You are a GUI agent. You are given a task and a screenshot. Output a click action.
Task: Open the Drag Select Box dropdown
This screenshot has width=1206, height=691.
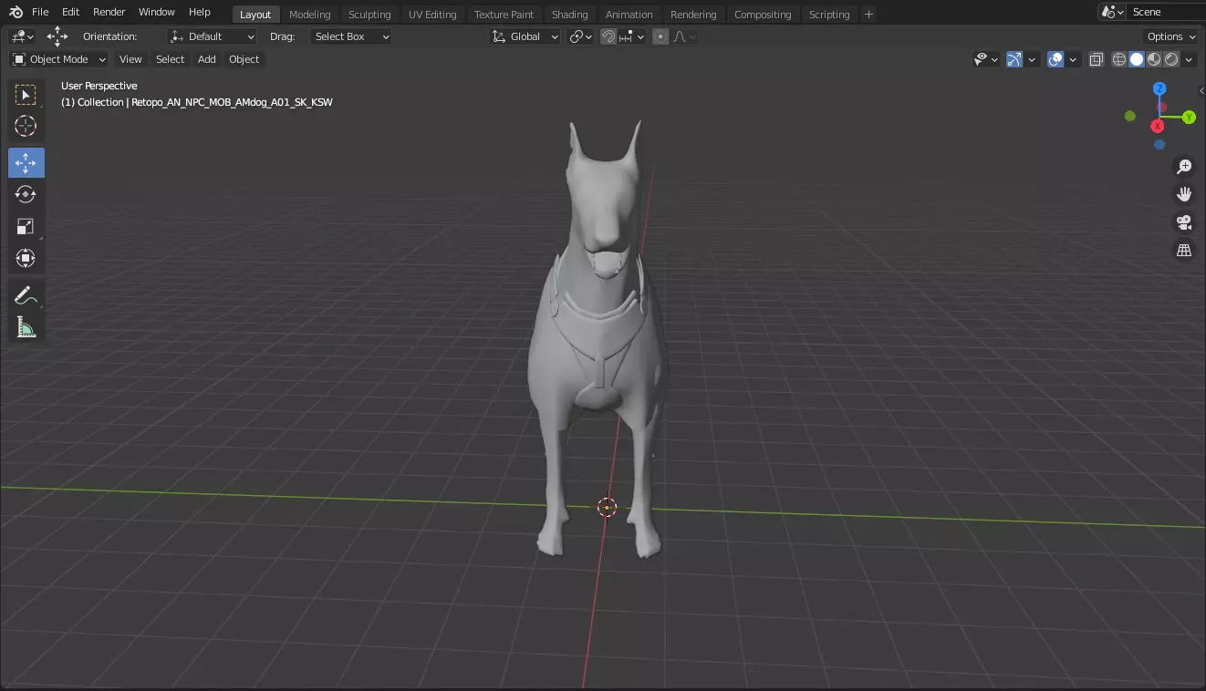[351, 36]
